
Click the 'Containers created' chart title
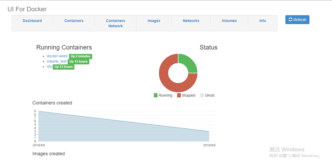tap(52, 103)
